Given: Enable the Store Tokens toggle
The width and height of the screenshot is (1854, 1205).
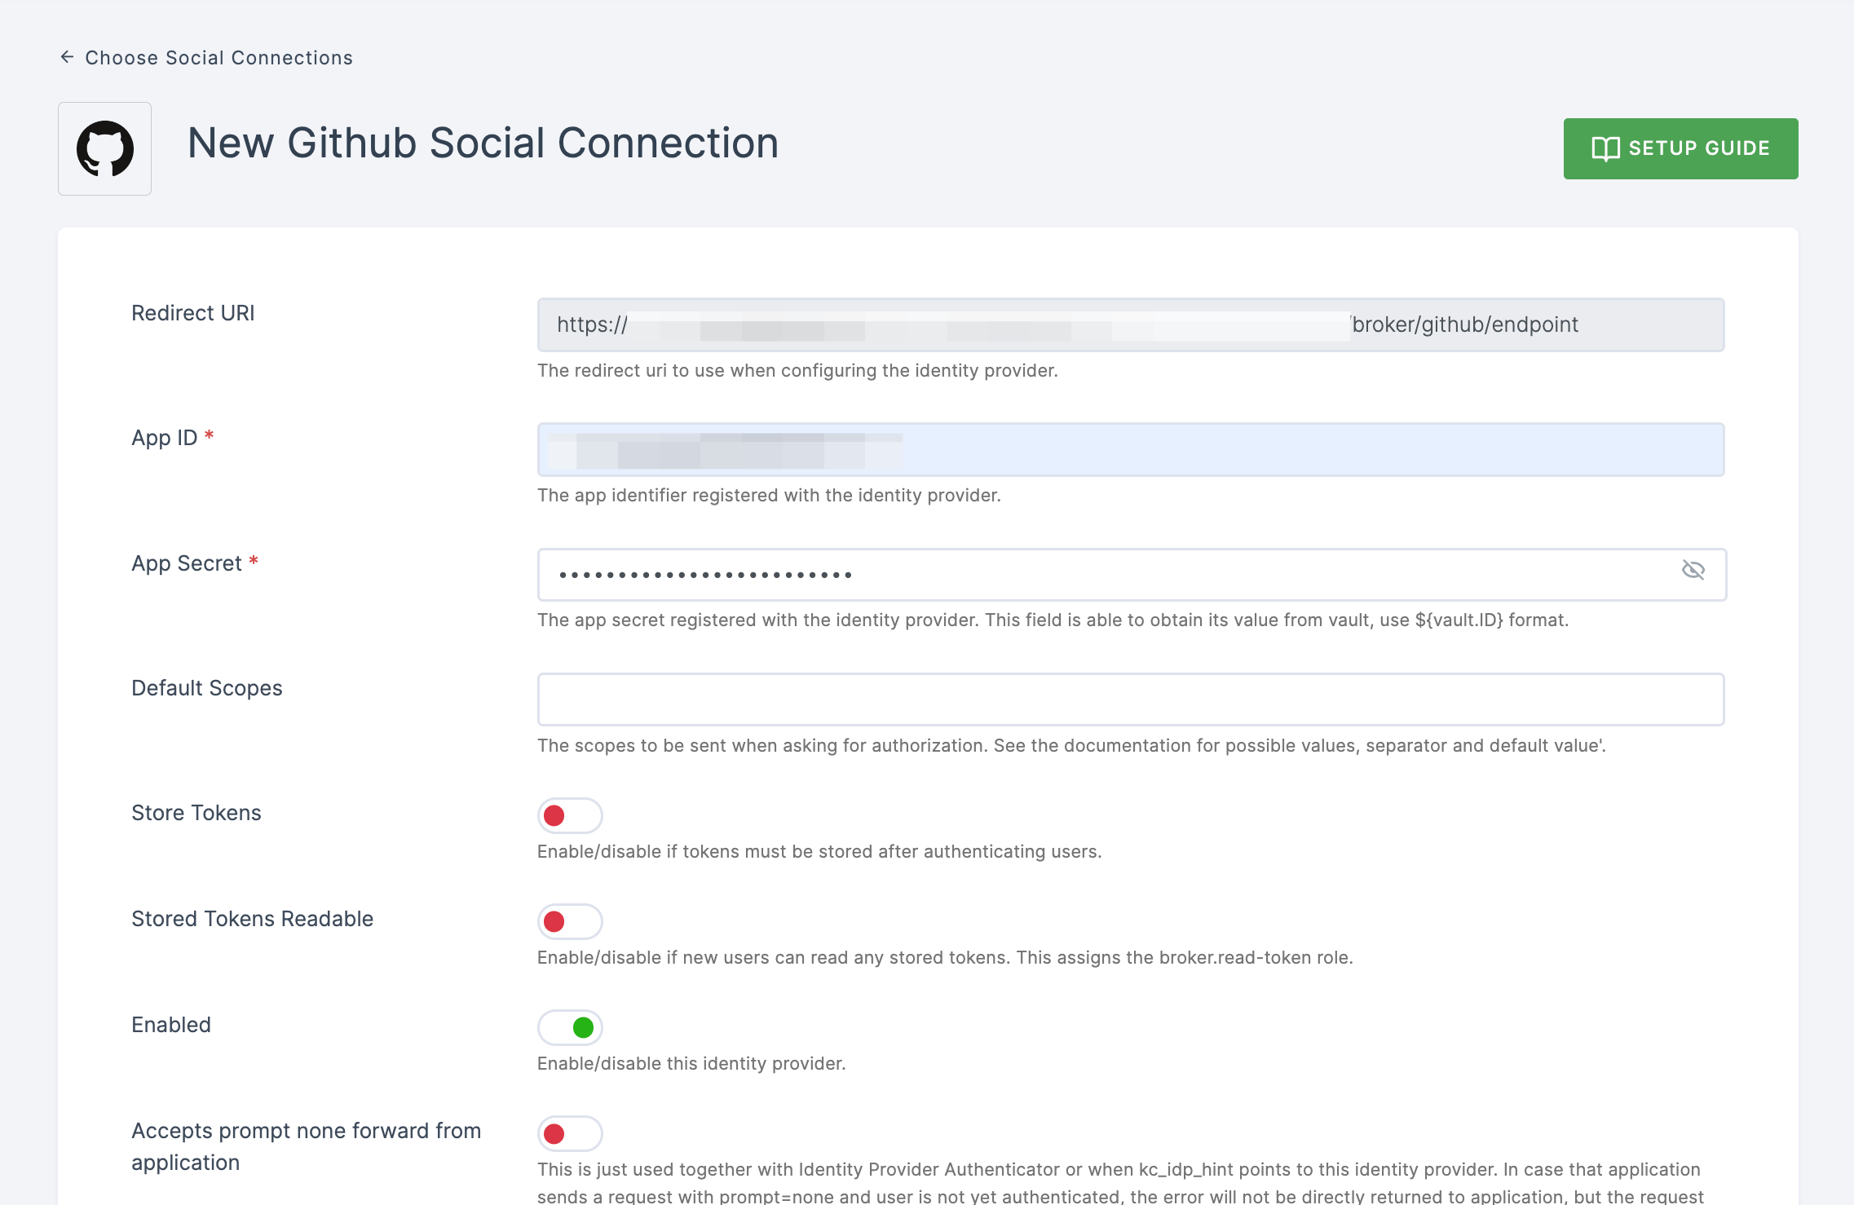Looking at the screenshot, I should click(570, 815).
